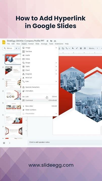Open the File menu

[8, 44]
